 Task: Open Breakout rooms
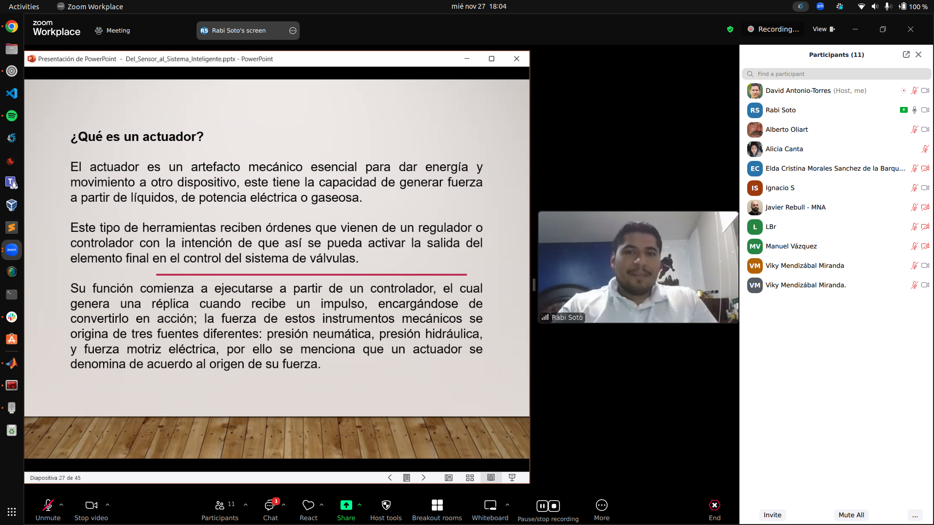(437, 510)
